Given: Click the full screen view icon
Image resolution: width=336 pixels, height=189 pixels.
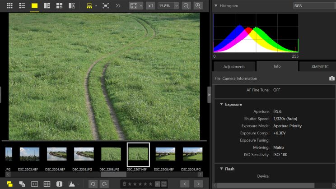Looking at the screenshot, I should [106, 6].
